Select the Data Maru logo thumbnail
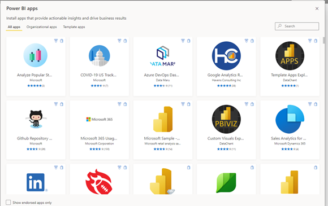The image size is (328, 206). (x=163, y=56)
